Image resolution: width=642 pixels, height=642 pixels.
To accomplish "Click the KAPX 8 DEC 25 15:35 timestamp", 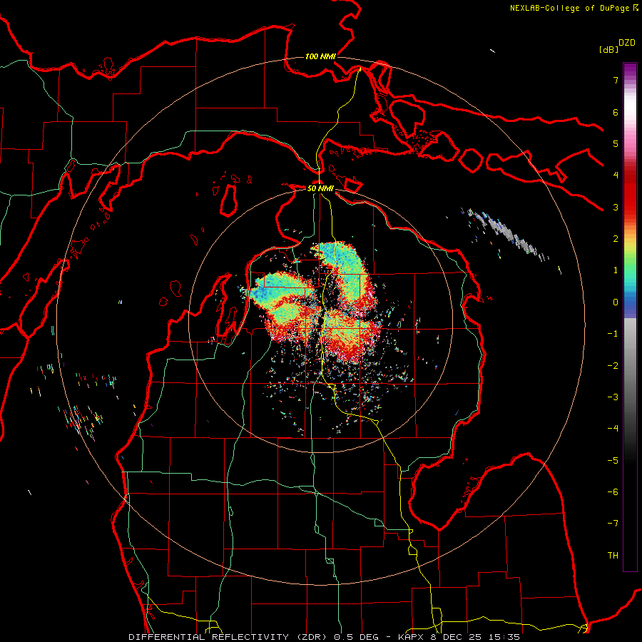I will pos(459,637).
